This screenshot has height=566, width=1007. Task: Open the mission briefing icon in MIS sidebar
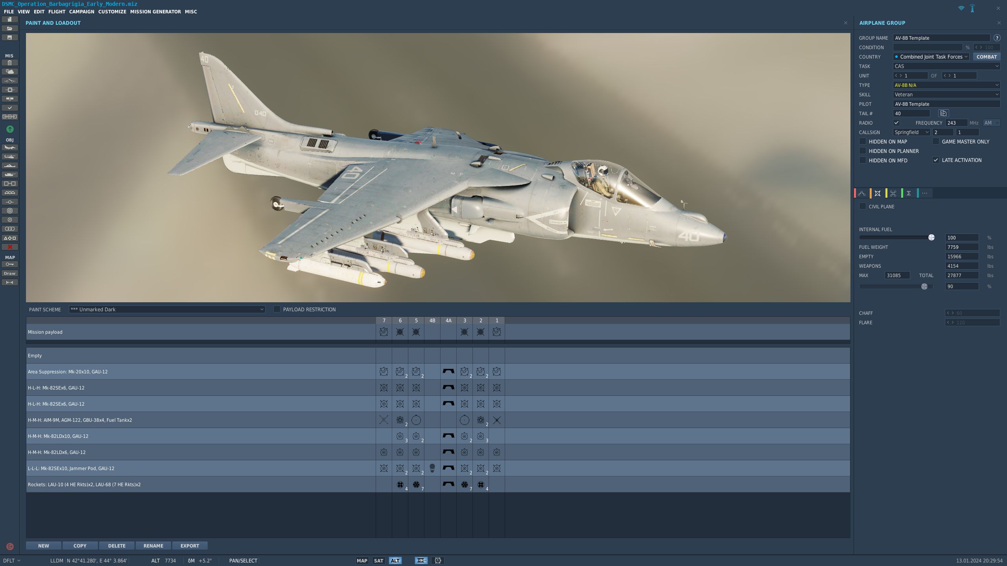(x=10, y=62)
